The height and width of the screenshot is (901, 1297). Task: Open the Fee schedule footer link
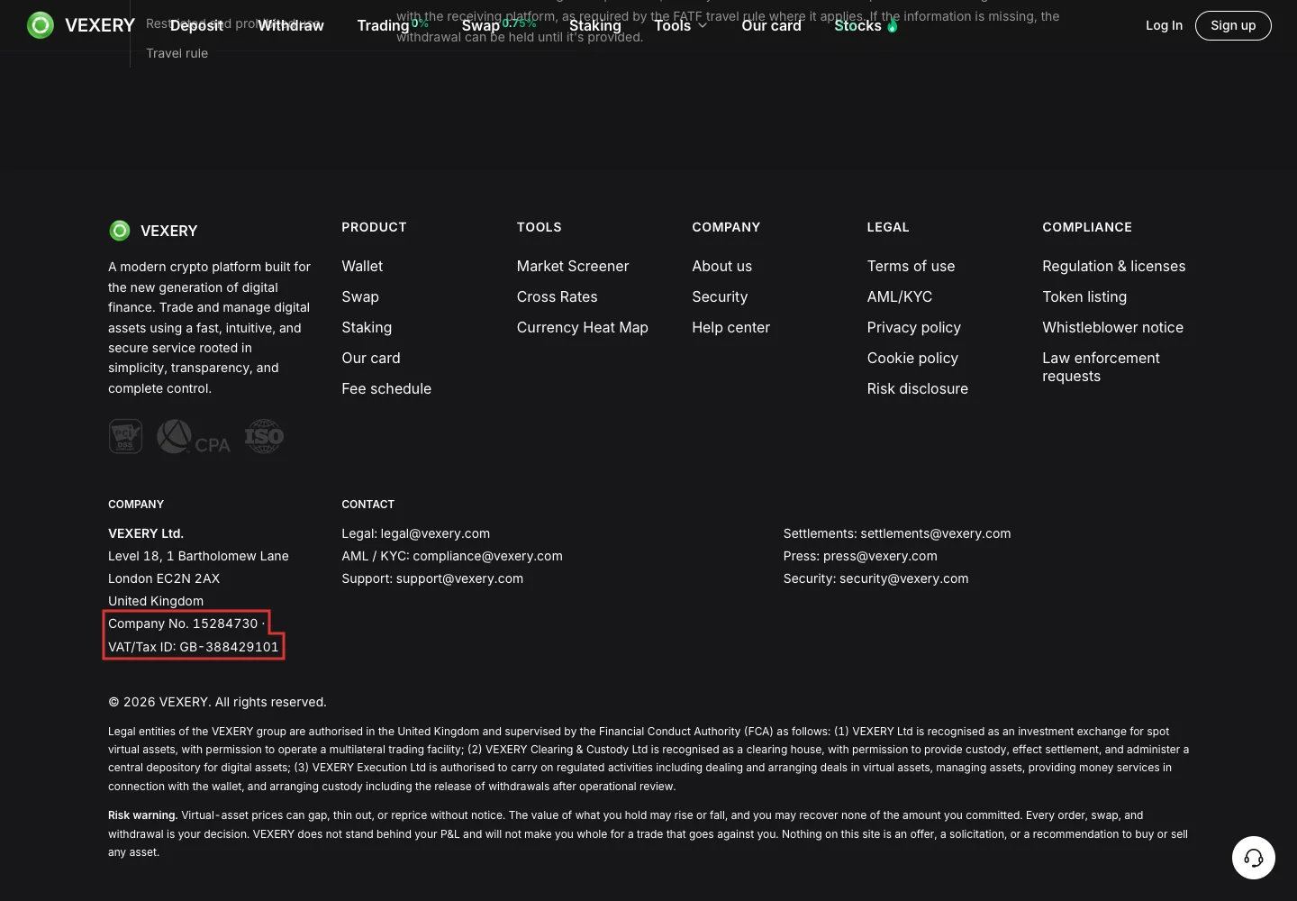[386, 388]
